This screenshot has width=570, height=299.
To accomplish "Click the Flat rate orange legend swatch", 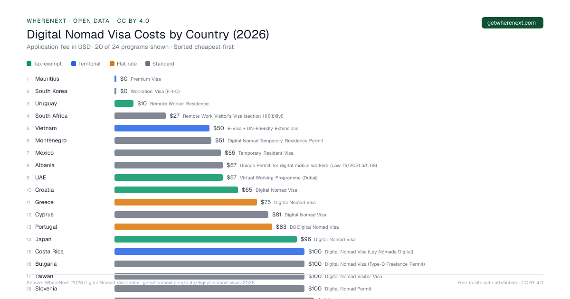I will [x=112, y=64].
